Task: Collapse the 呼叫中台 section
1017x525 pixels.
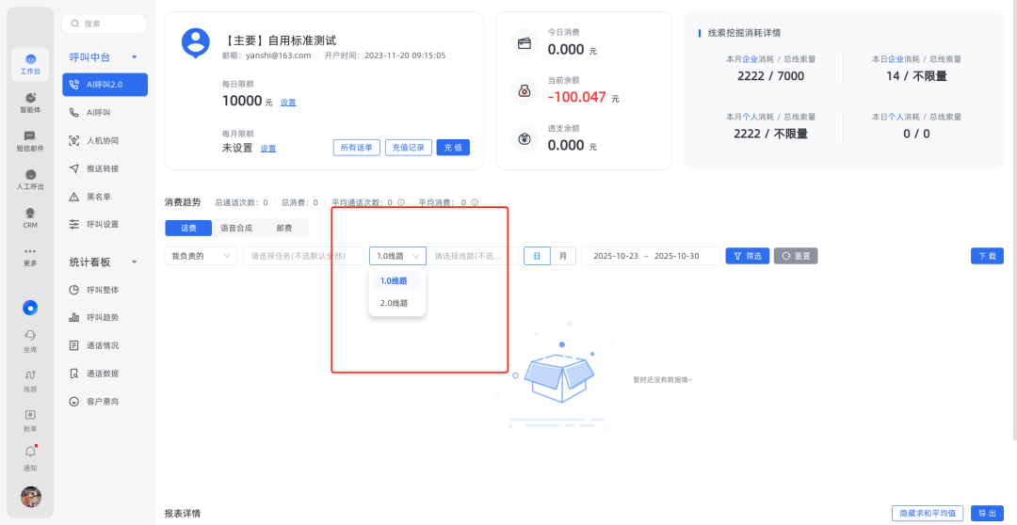Action: pos(135,57)
